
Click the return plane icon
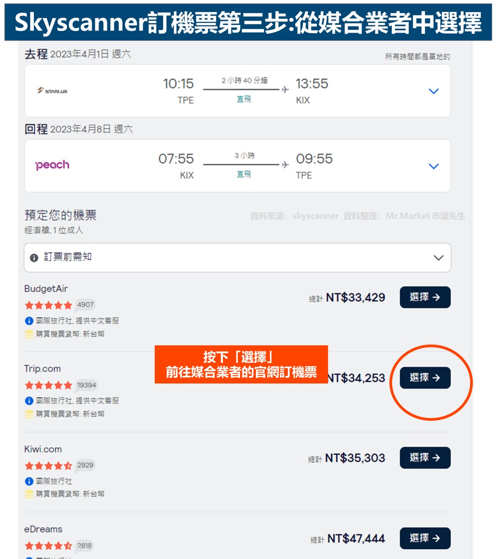(285, 164)
